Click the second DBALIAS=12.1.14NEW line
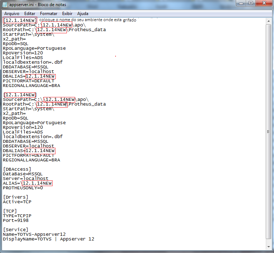Screen dimensions: 274x253 point(29,151)
